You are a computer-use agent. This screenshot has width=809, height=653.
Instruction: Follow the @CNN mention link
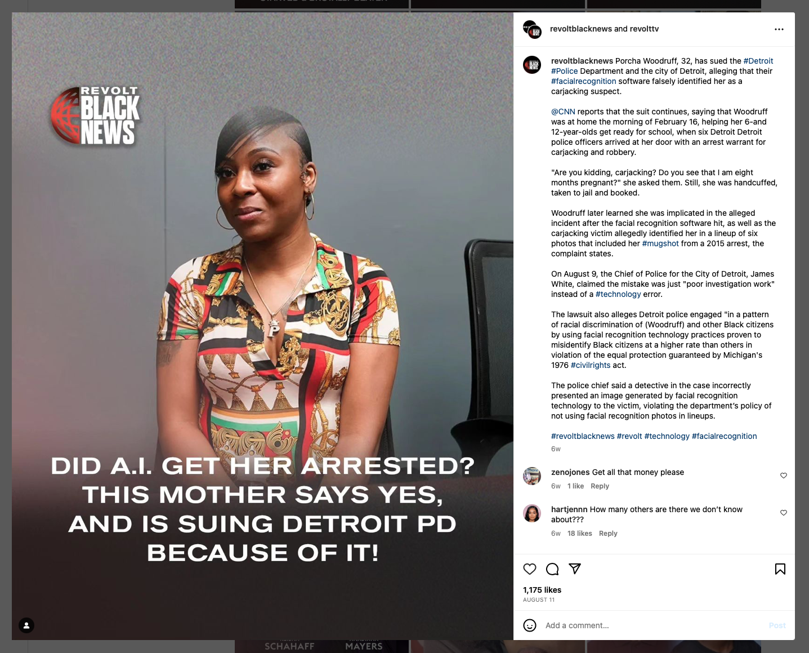click(563, 112)
